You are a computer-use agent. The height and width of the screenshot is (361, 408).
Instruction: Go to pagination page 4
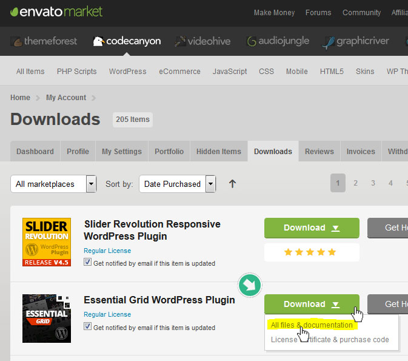point(390,183)
